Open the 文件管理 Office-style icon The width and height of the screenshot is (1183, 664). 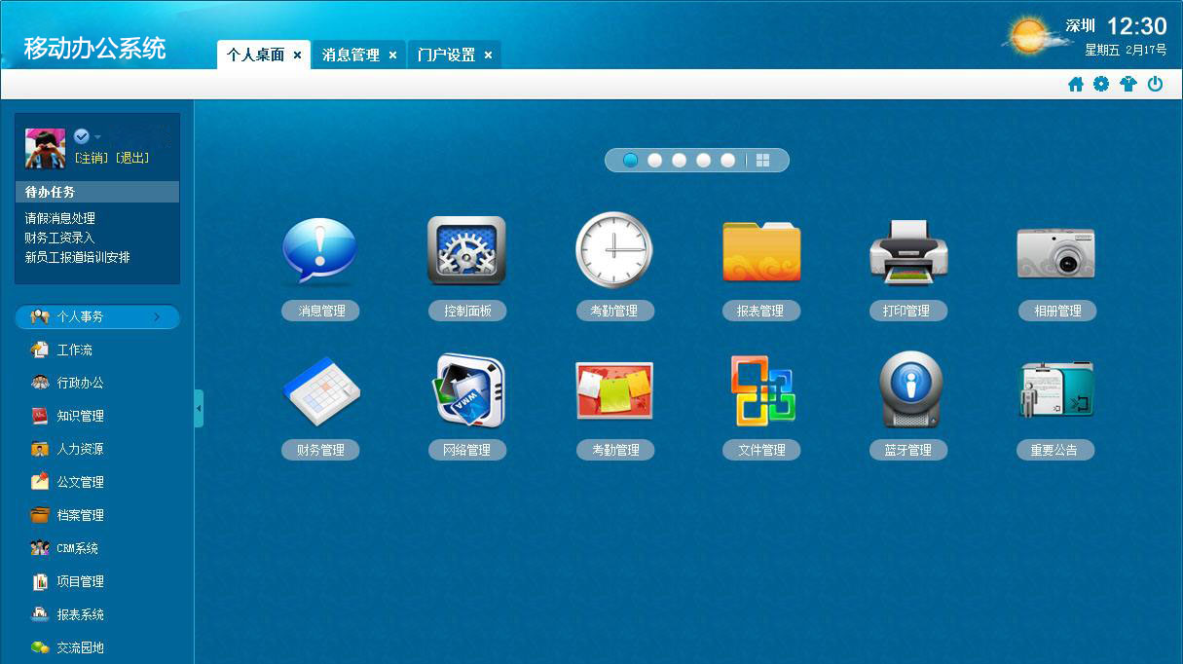tap(760, 389)
